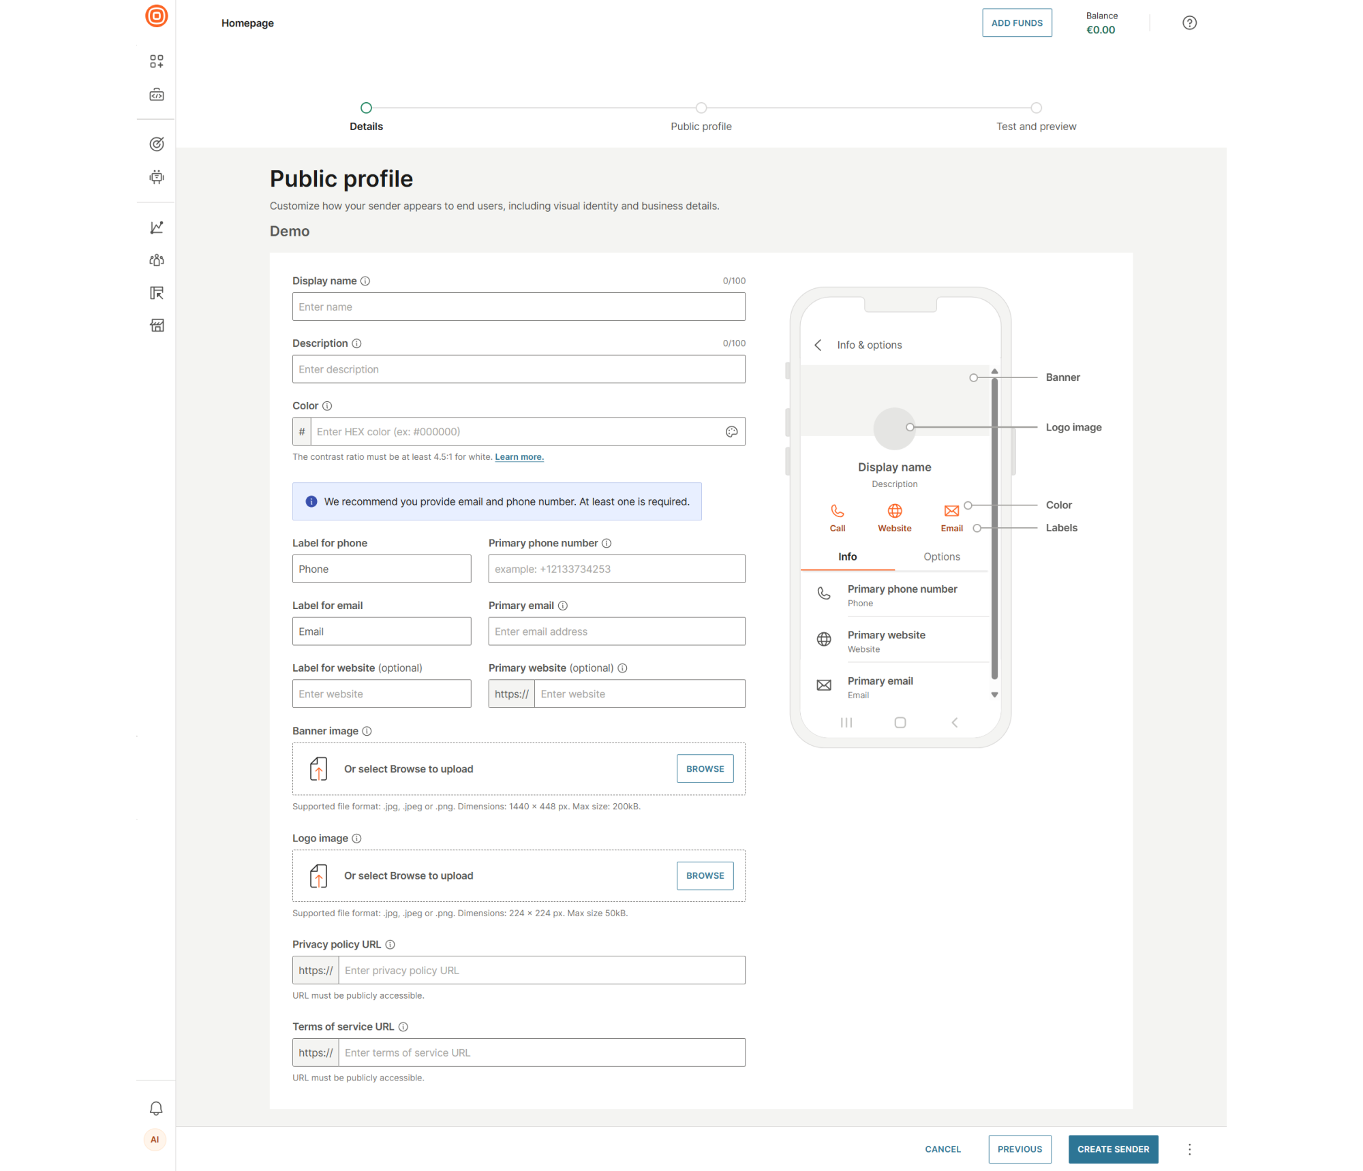Open the Learn more contrast ratio link
The height and width of the screenshot is (1171, 1363).
coord(519,456)
